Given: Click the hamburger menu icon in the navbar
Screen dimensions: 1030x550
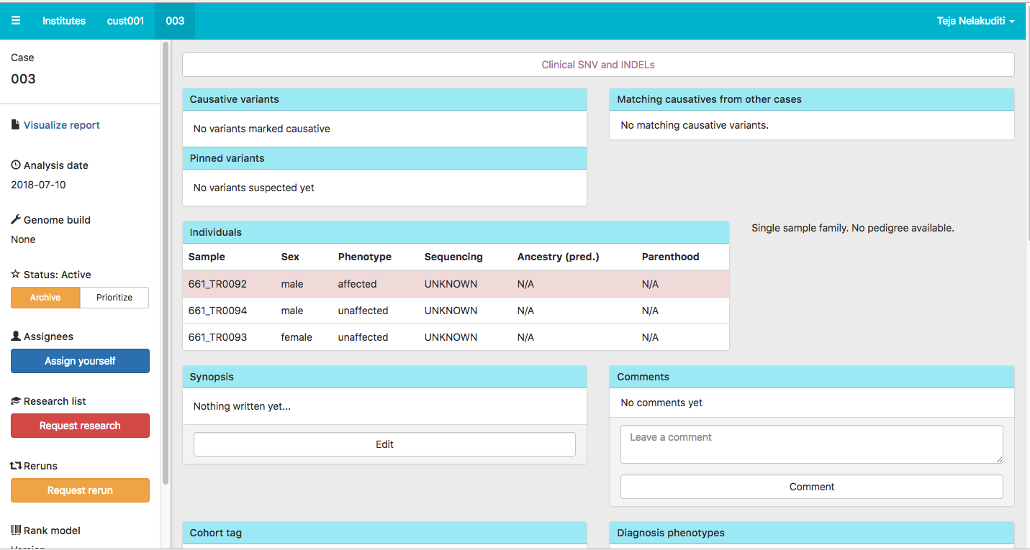Looking at the screenshot, I should click(x=16, y=20).
